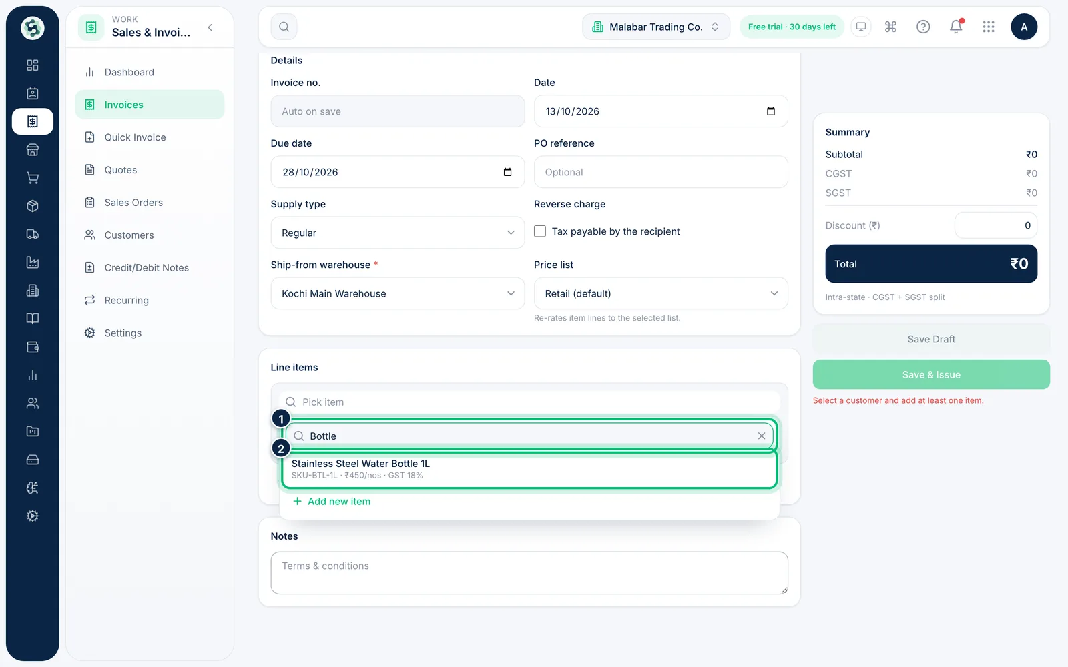Click the Discount amount input field
The image size is (1068, 667).
(996, 225)
